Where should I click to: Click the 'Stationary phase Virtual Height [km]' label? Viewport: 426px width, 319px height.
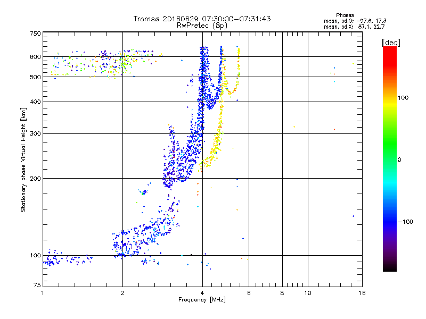pyautogui.click(x=23, y=159)
